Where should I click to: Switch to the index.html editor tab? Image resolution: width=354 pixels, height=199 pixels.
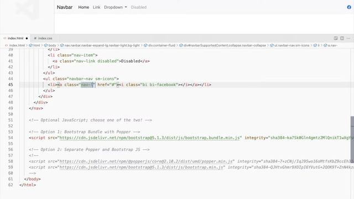pyautogui.click(x=15, y=38)
